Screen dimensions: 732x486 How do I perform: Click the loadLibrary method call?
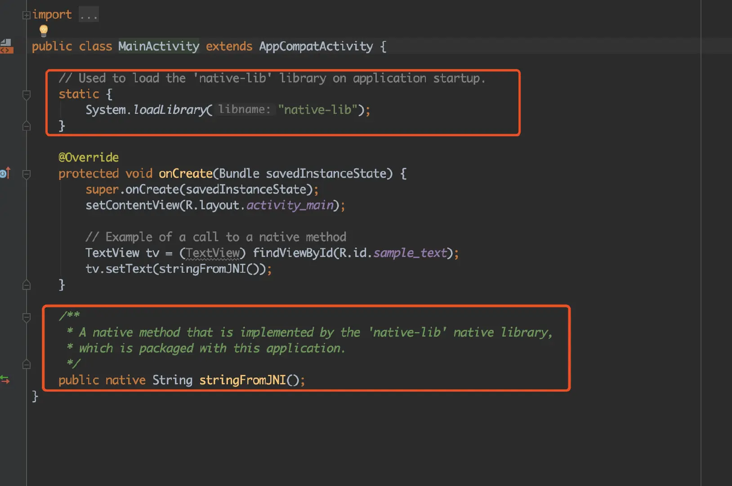point(170,110)
